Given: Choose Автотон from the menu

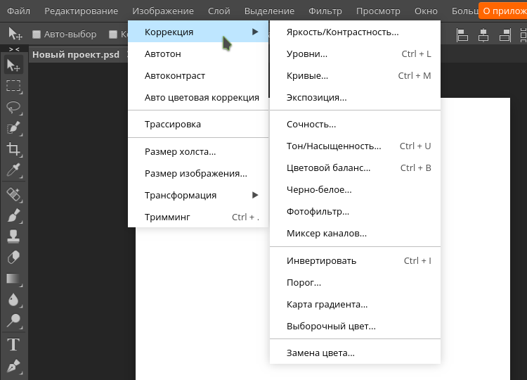Looking at the screenshot, I should coord(198,54).
